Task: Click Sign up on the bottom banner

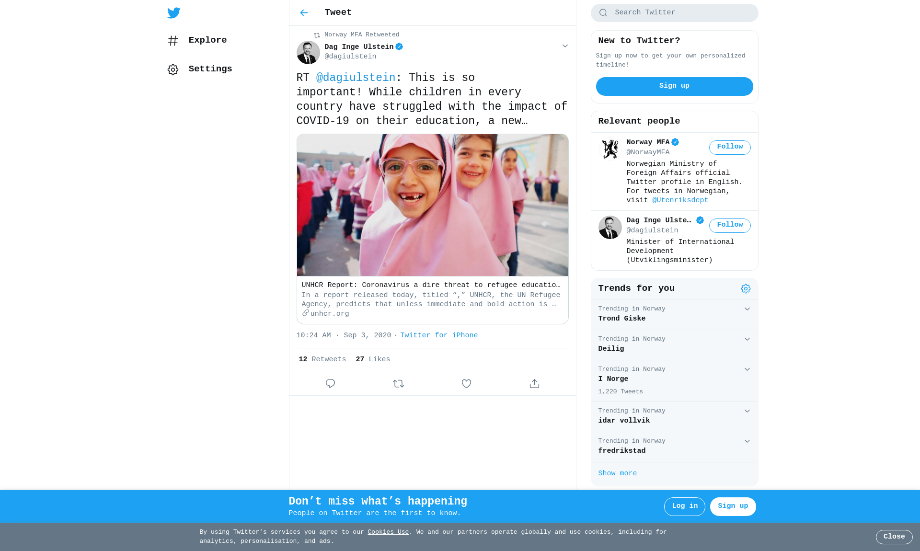Action: click(733, 506)
